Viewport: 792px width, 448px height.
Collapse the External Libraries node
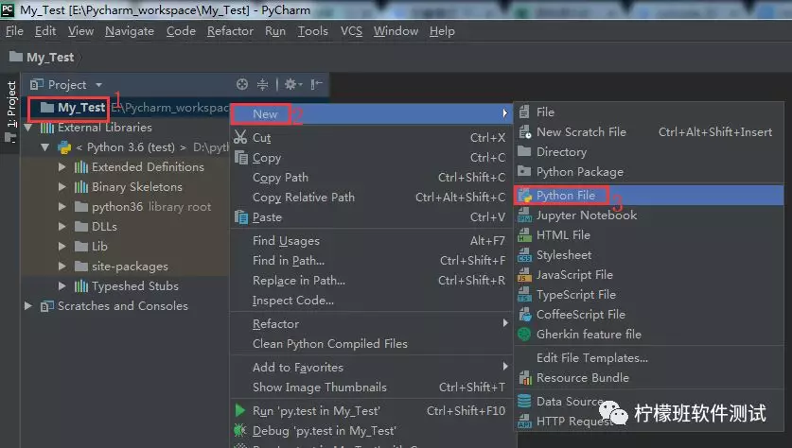pos(28,128)
